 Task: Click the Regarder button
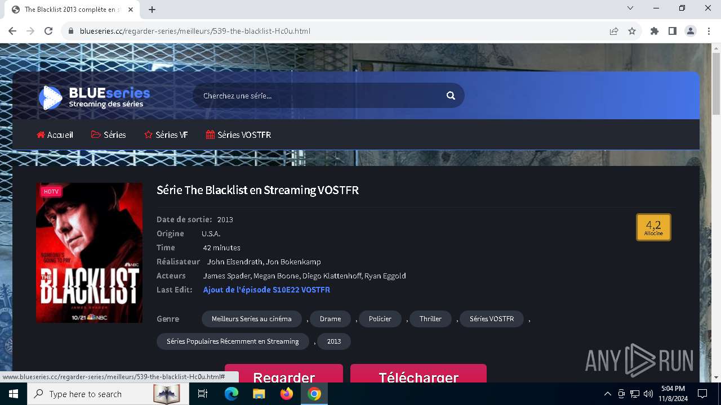(284, 373)
